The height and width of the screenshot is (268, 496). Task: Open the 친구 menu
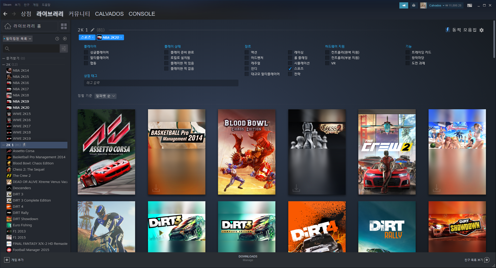tap(27, 5)
